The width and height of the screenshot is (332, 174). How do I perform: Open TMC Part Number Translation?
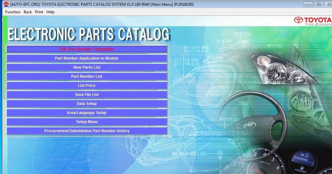[87, 49]
